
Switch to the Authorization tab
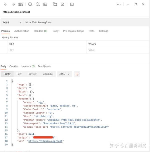[x=22, y=31]
